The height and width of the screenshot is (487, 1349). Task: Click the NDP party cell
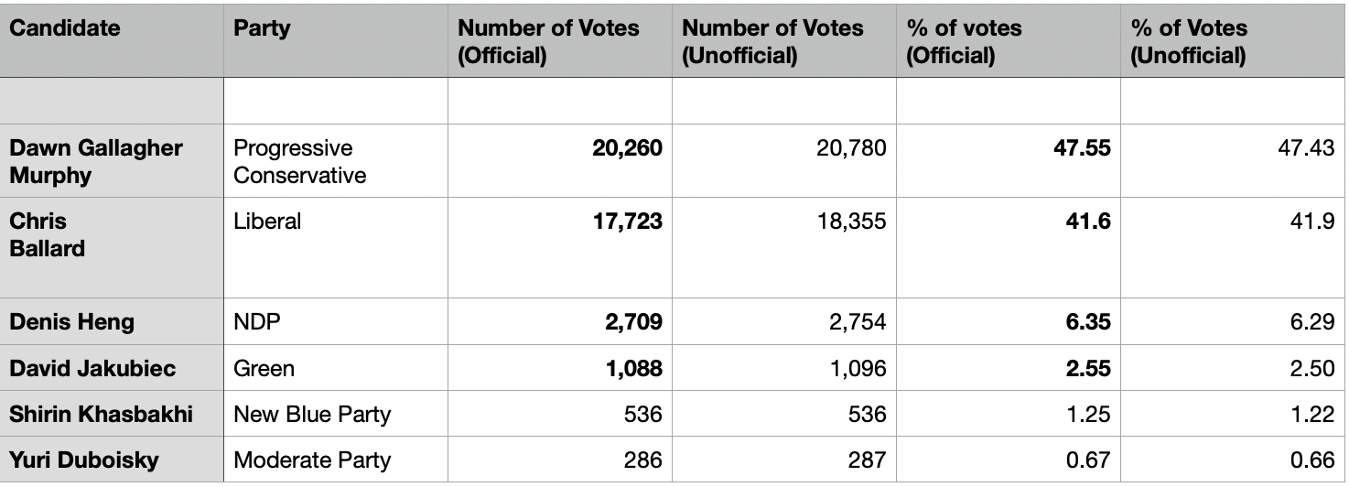(336, 321)
